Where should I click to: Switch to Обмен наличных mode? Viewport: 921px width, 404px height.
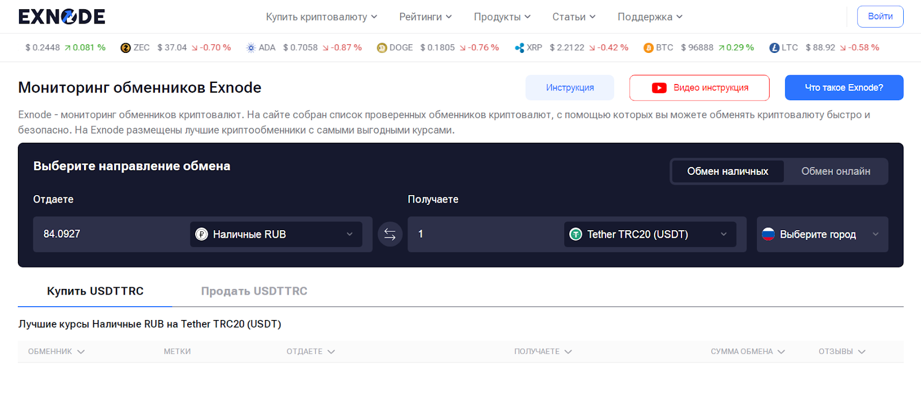pyautogui.click(x=728, y=171)
